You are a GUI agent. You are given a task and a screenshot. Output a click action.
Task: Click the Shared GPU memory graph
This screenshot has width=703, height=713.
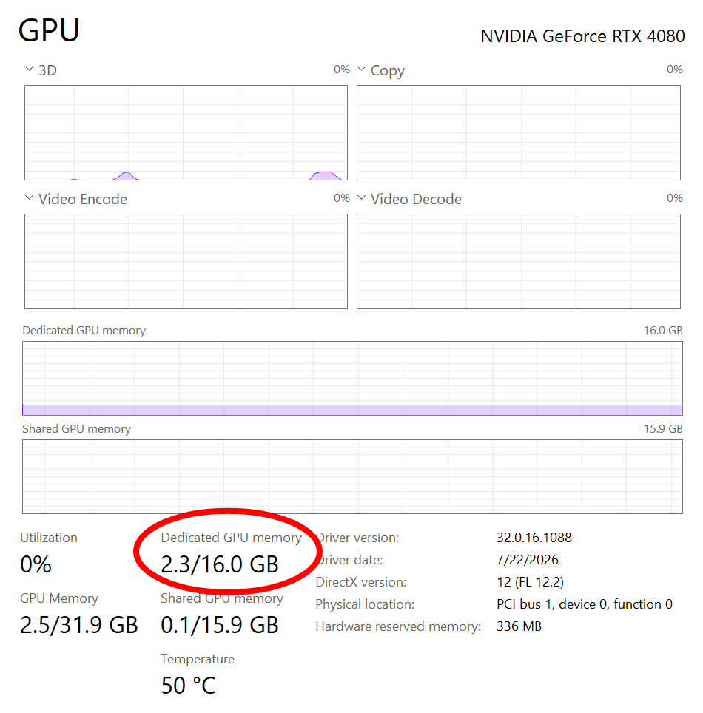(x=353, y=476)
